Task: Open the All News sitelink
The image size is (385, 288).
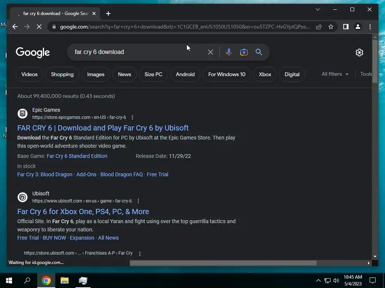Action: pos(108,238)
